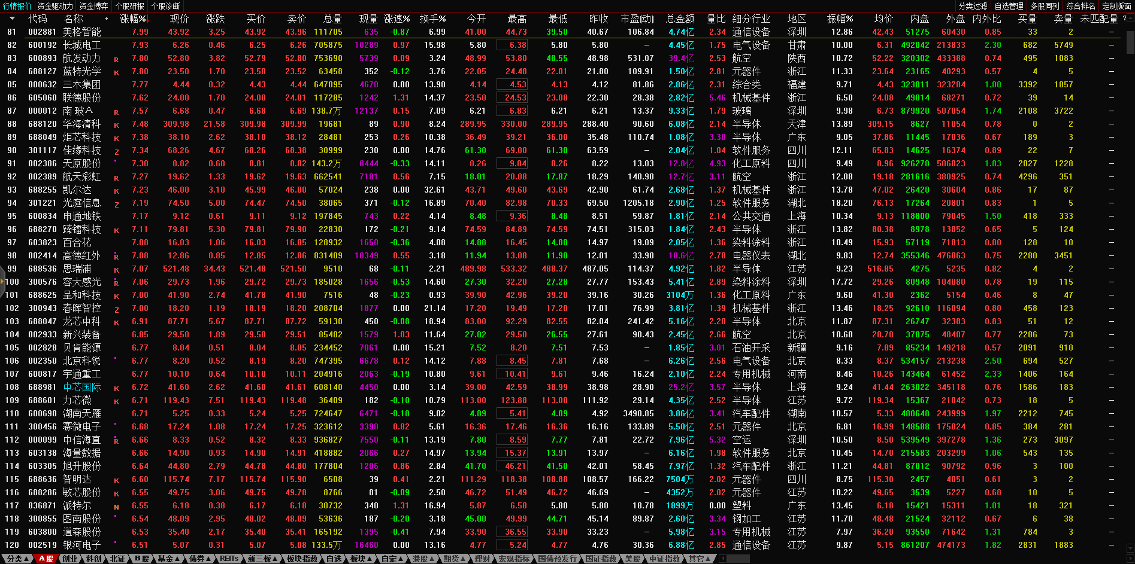Sort by the 涨幅% column header
Viewport: 1135px width, 564px height.
tap(132, 19)
